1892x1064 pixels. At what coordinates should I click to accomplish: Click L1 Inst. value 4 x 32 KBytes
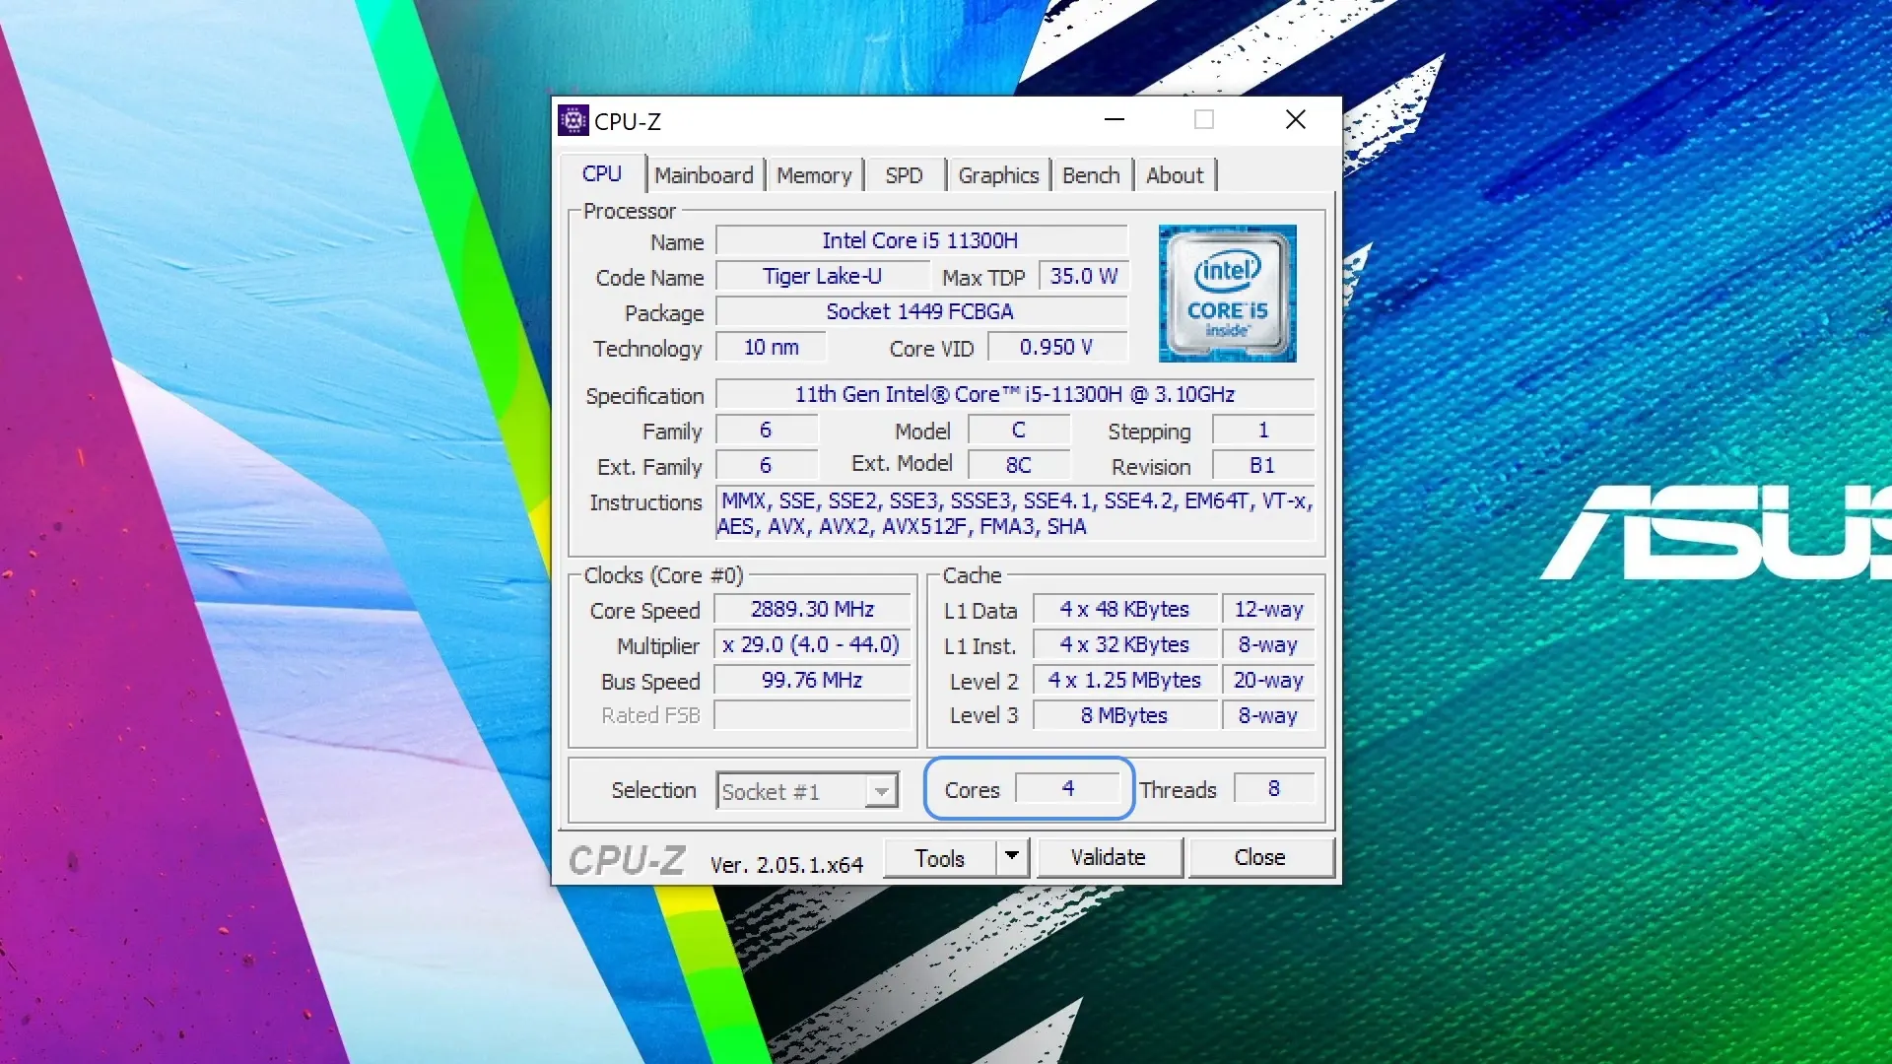(1125, 644)
